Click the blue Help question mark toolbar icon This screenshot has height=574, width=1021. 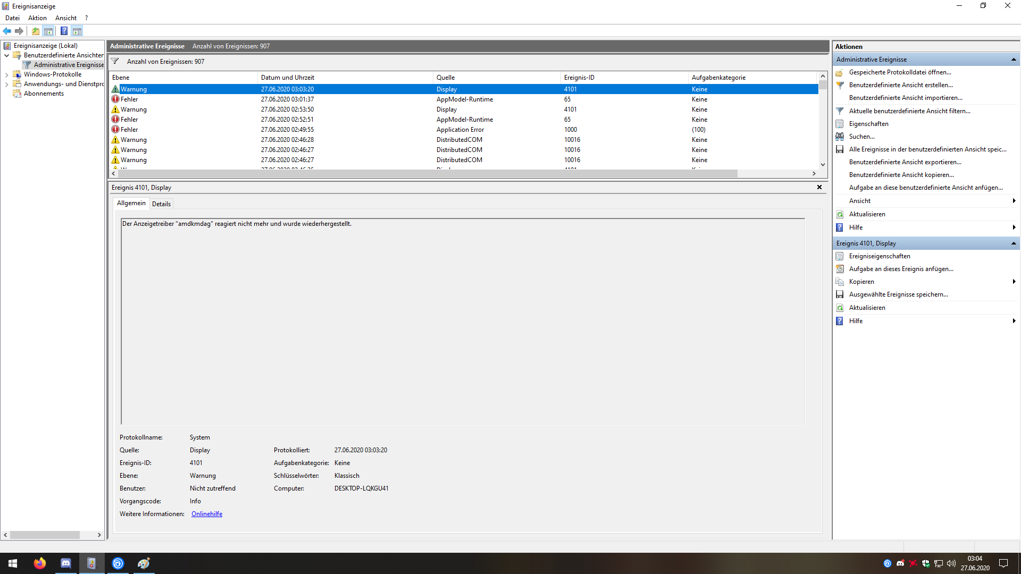(x=64, y=31)
